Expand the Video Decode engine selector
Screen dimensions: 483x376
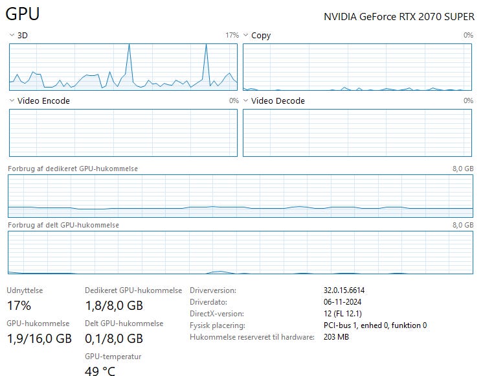pyautogui.click(x=245, y=101)
